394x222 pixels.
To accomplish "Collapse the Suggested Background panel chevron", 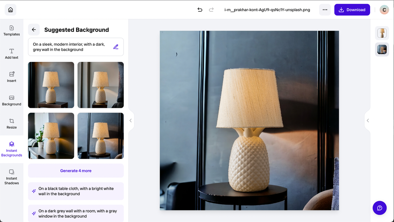I will click(x=130, y=120).
